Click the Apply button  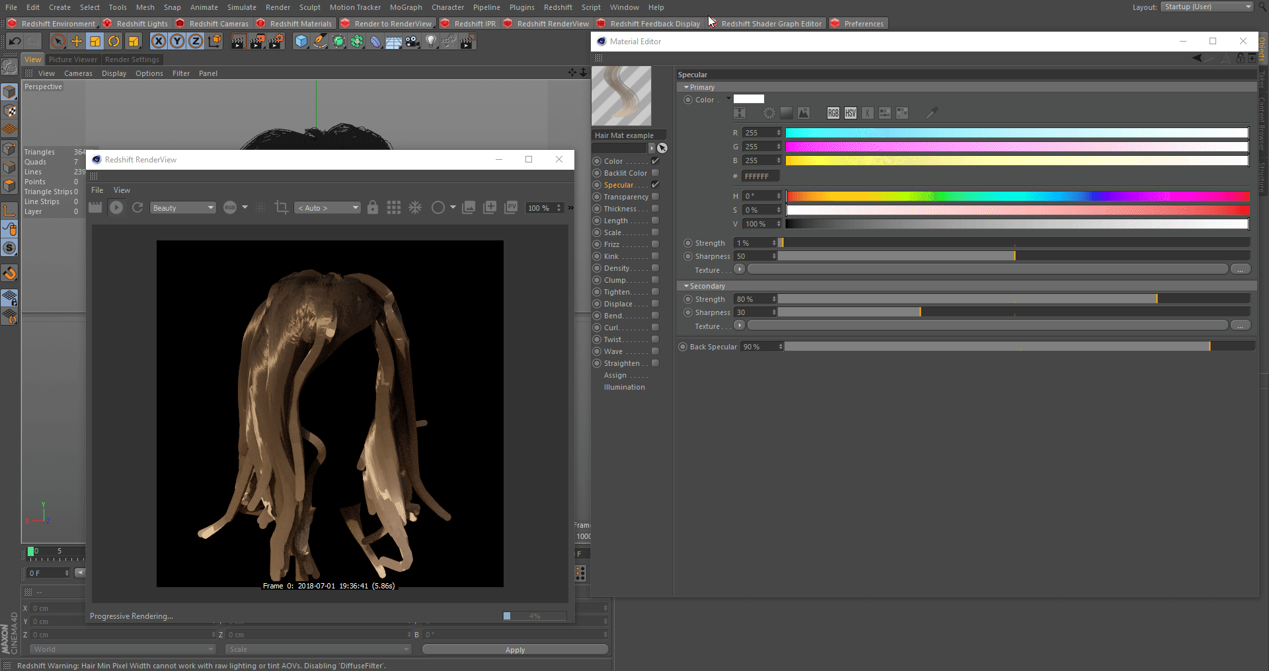click(514, 650)
